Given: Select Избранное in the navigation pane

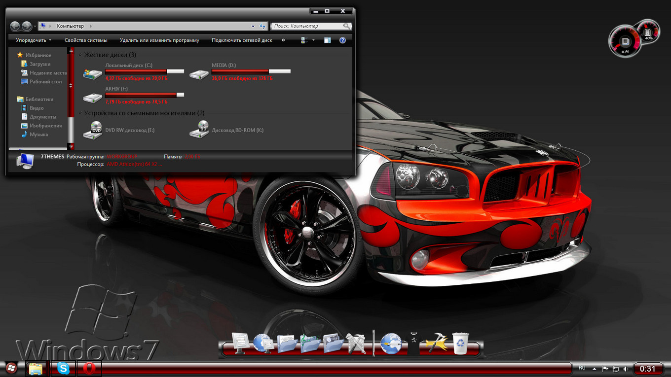Looking at the screenshot, I should tap(34, 55).
